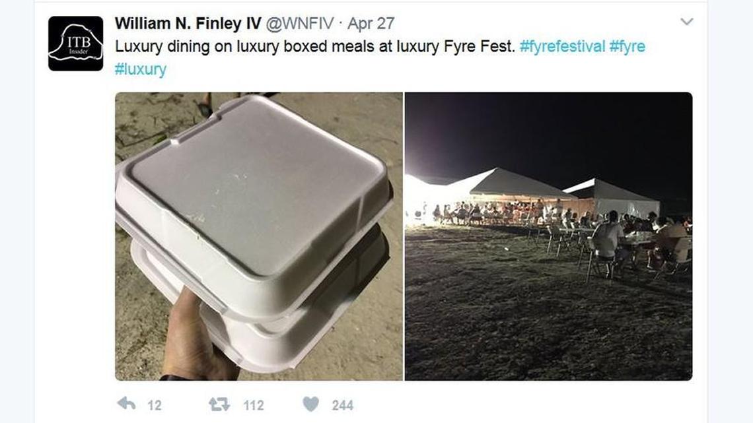The height and width of the screenshot is (423, 753).
Task: Open the night tent dining photo
Action: pos(548,236)
